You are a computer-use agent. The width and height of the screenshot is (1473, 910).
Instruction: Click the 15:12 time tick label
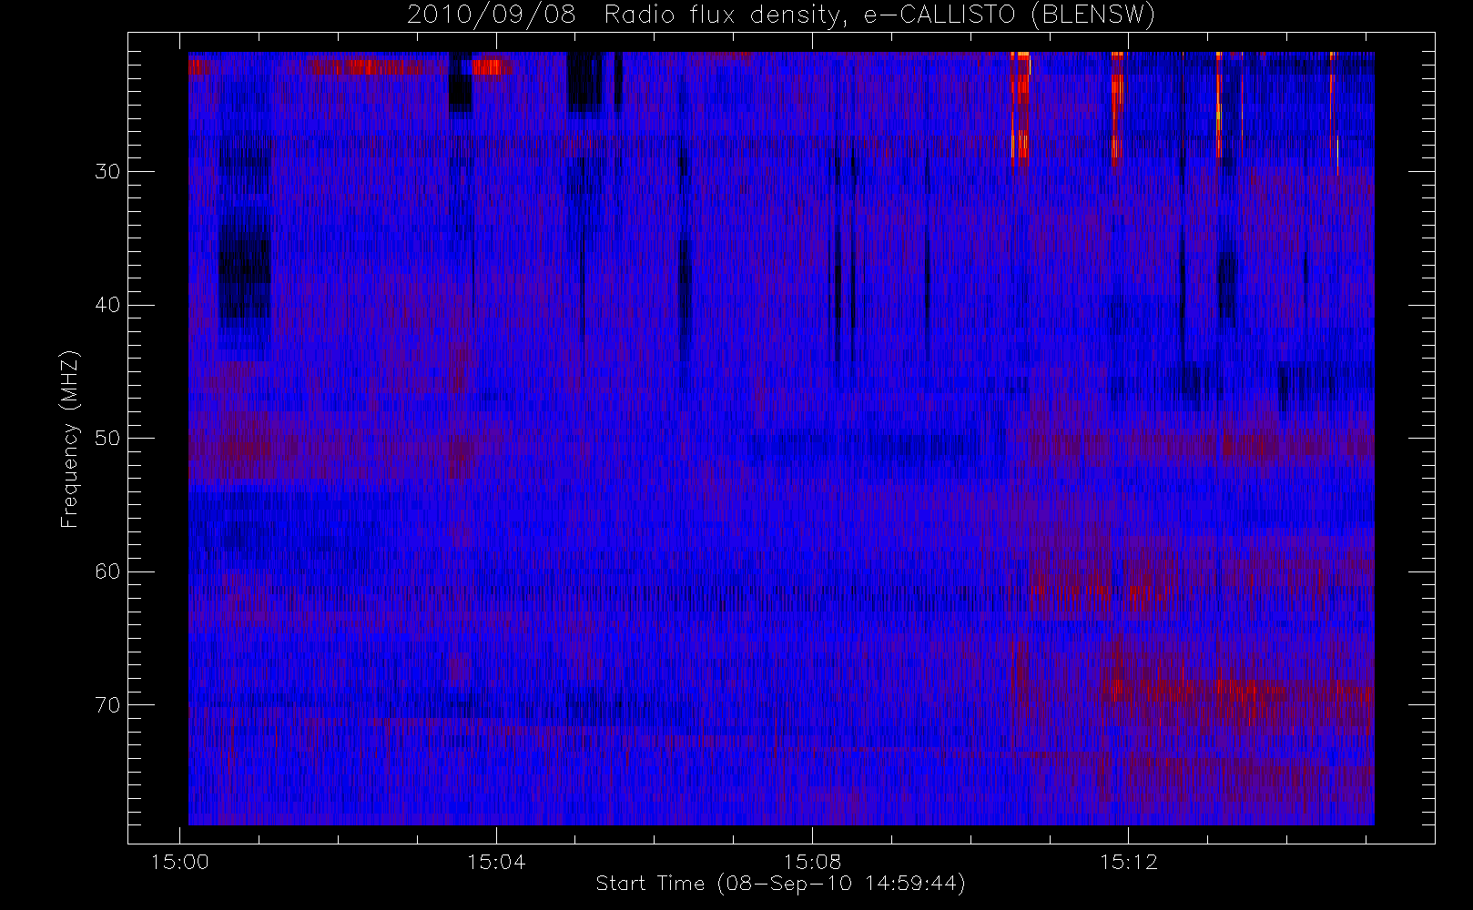(x=1128, y=861)
